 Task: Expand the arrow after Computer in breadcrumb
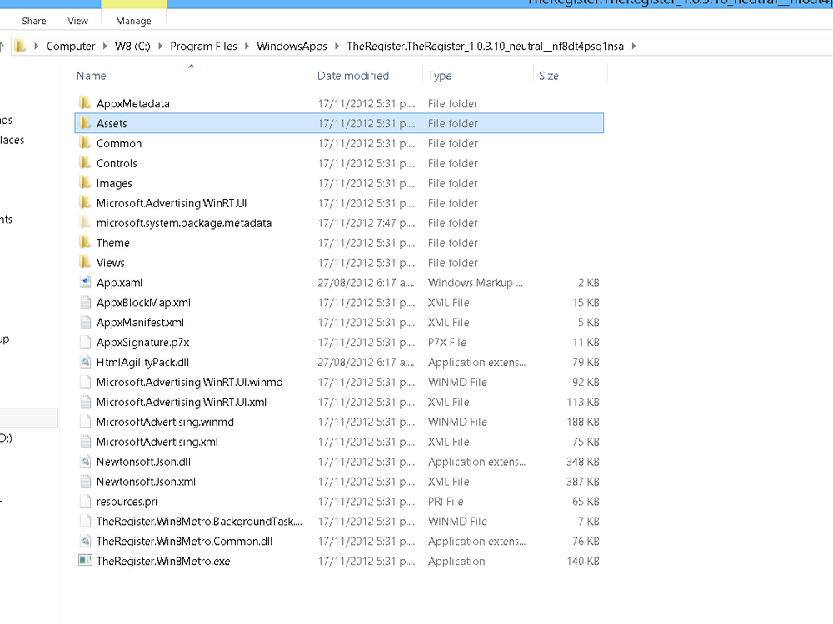point(105,46)
